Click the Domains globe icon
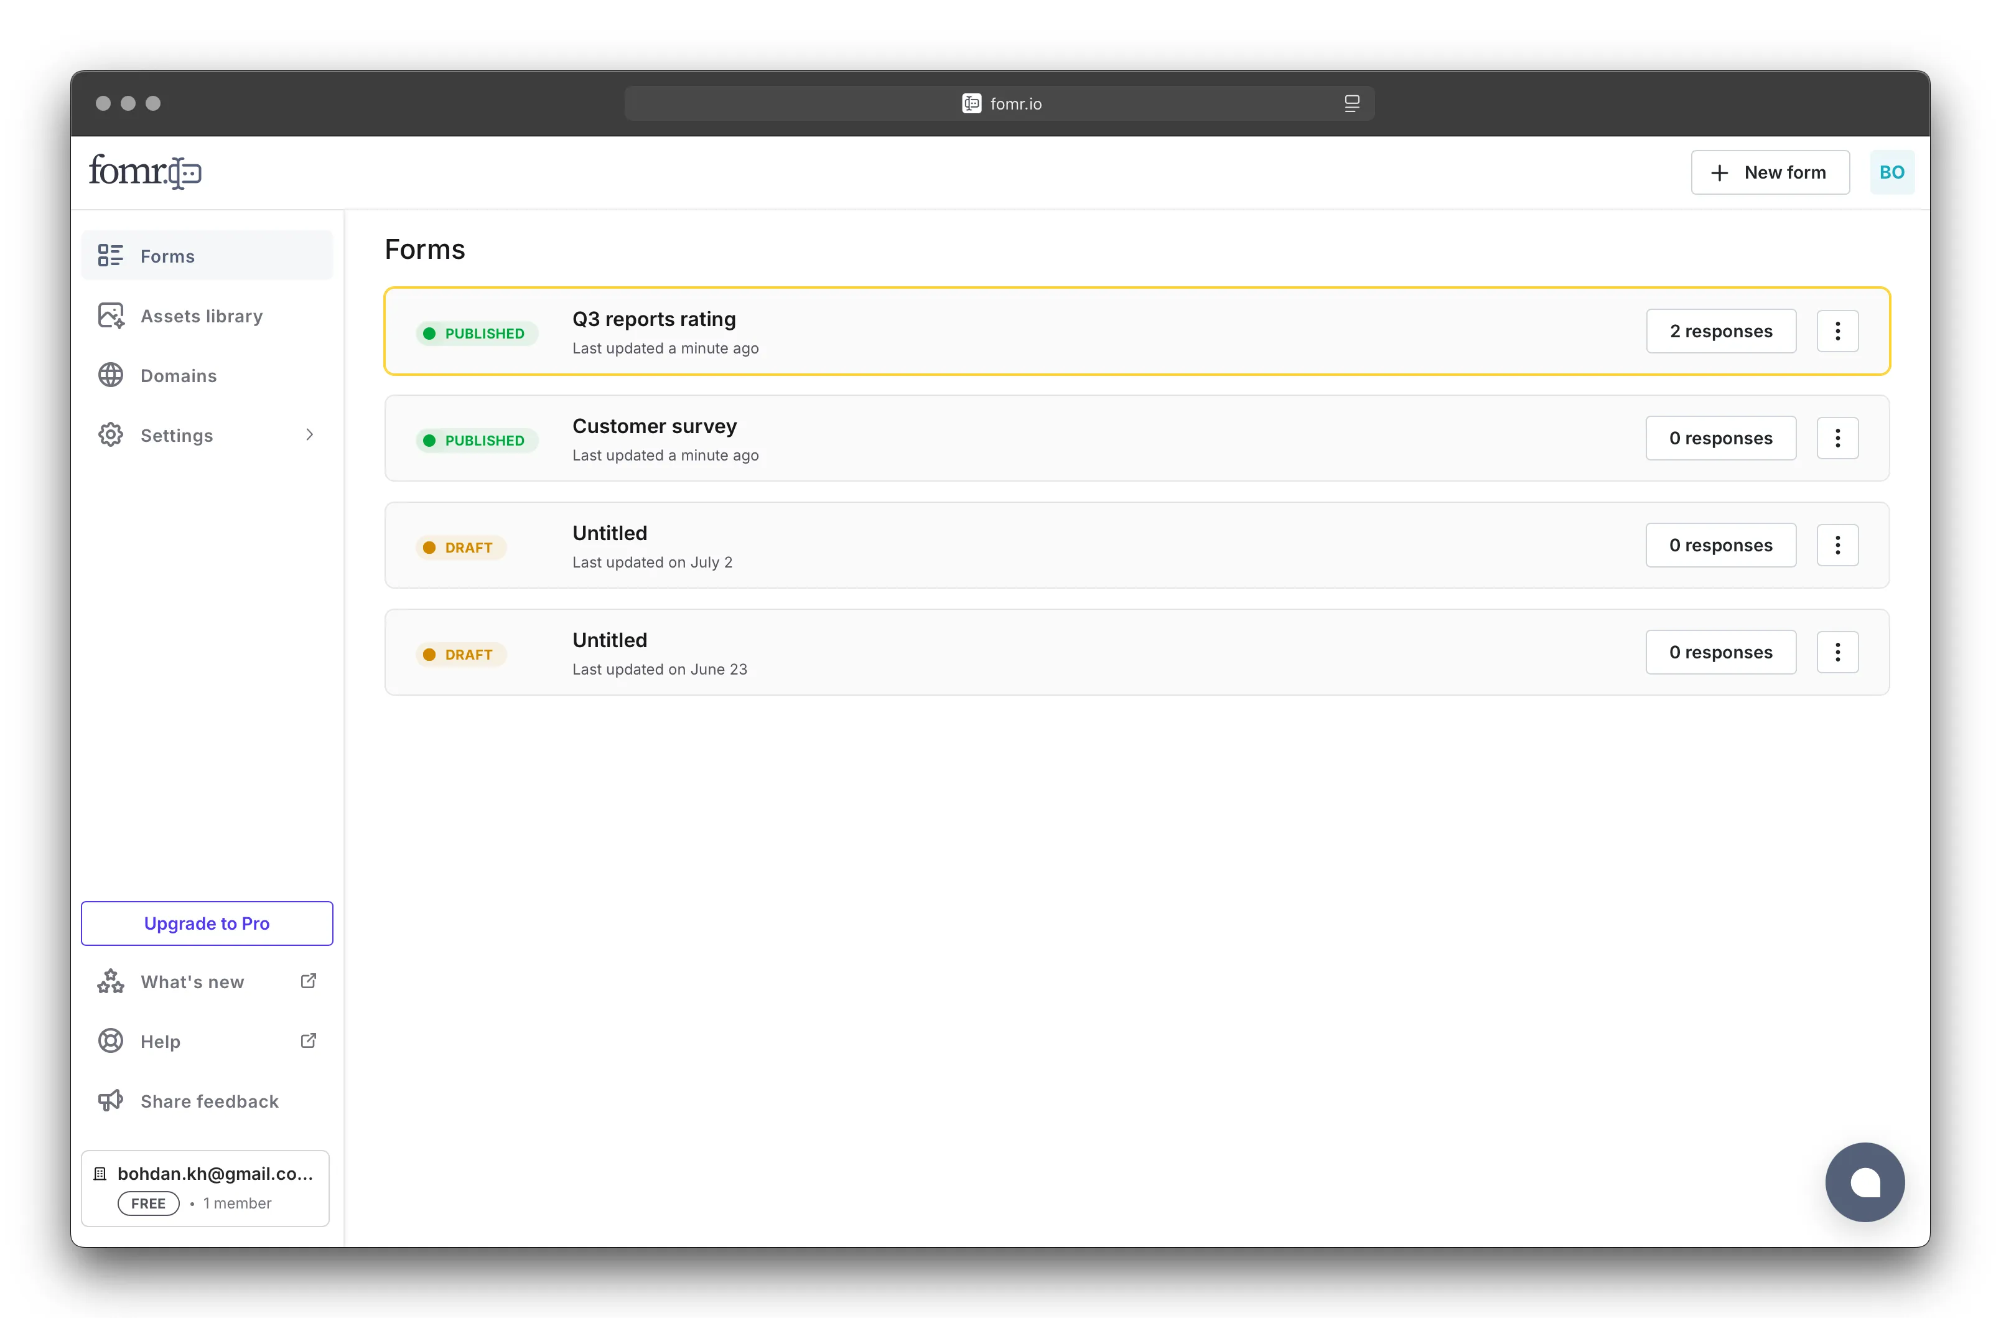The width and height of the screenshot is (2001, 1318). (x=110, y=375)
